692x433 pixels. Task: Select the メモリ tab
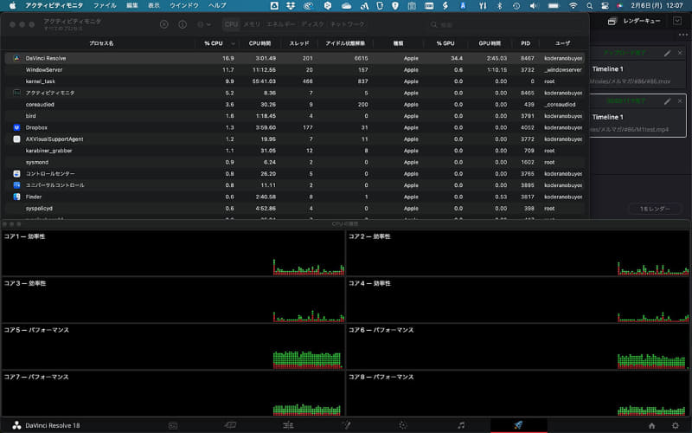252,24
